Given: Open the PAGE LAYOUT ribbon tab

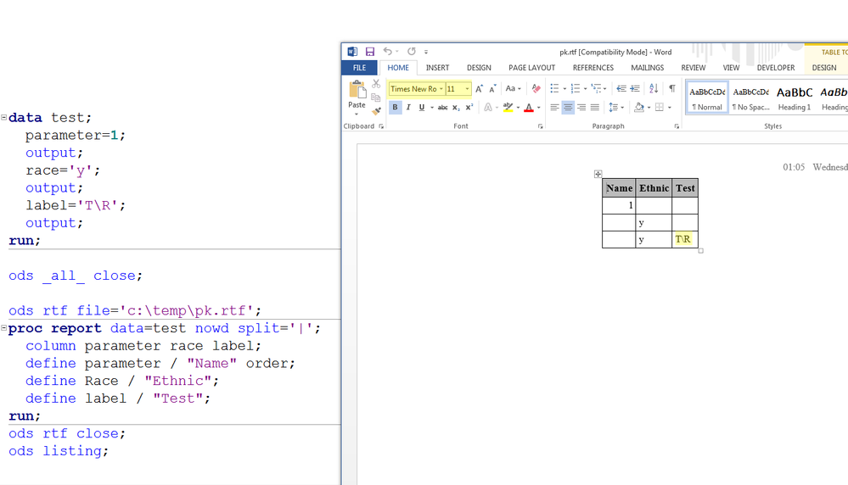Looking at the screenshot, I should 531,68.
